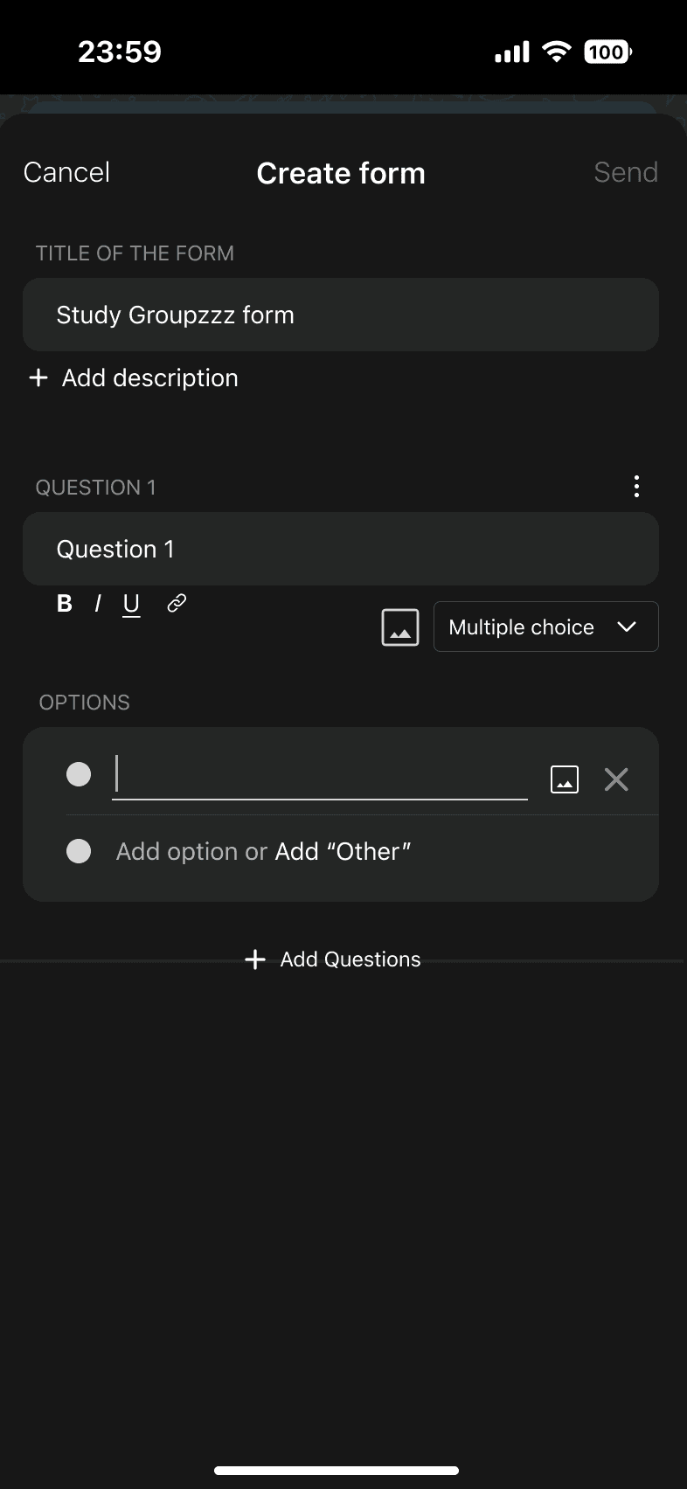
Task: Expand question type chevron arrow
Action: click(627, 627)
